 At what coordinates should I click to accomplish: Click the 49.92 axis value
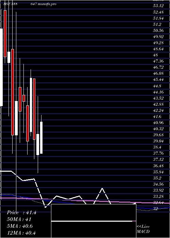click(x=158, y=37)
